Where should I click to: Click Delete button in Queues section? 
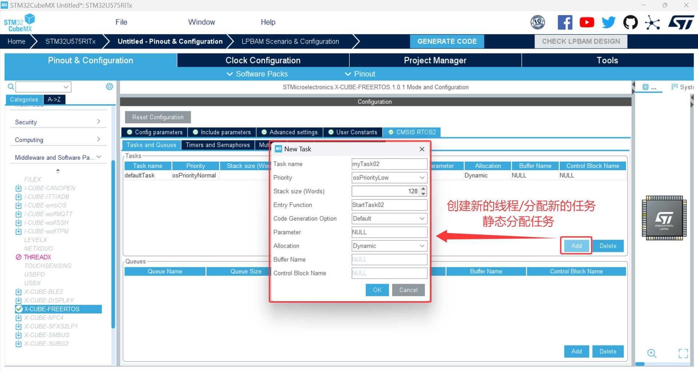pyautogui.click(x=608, y=351)
